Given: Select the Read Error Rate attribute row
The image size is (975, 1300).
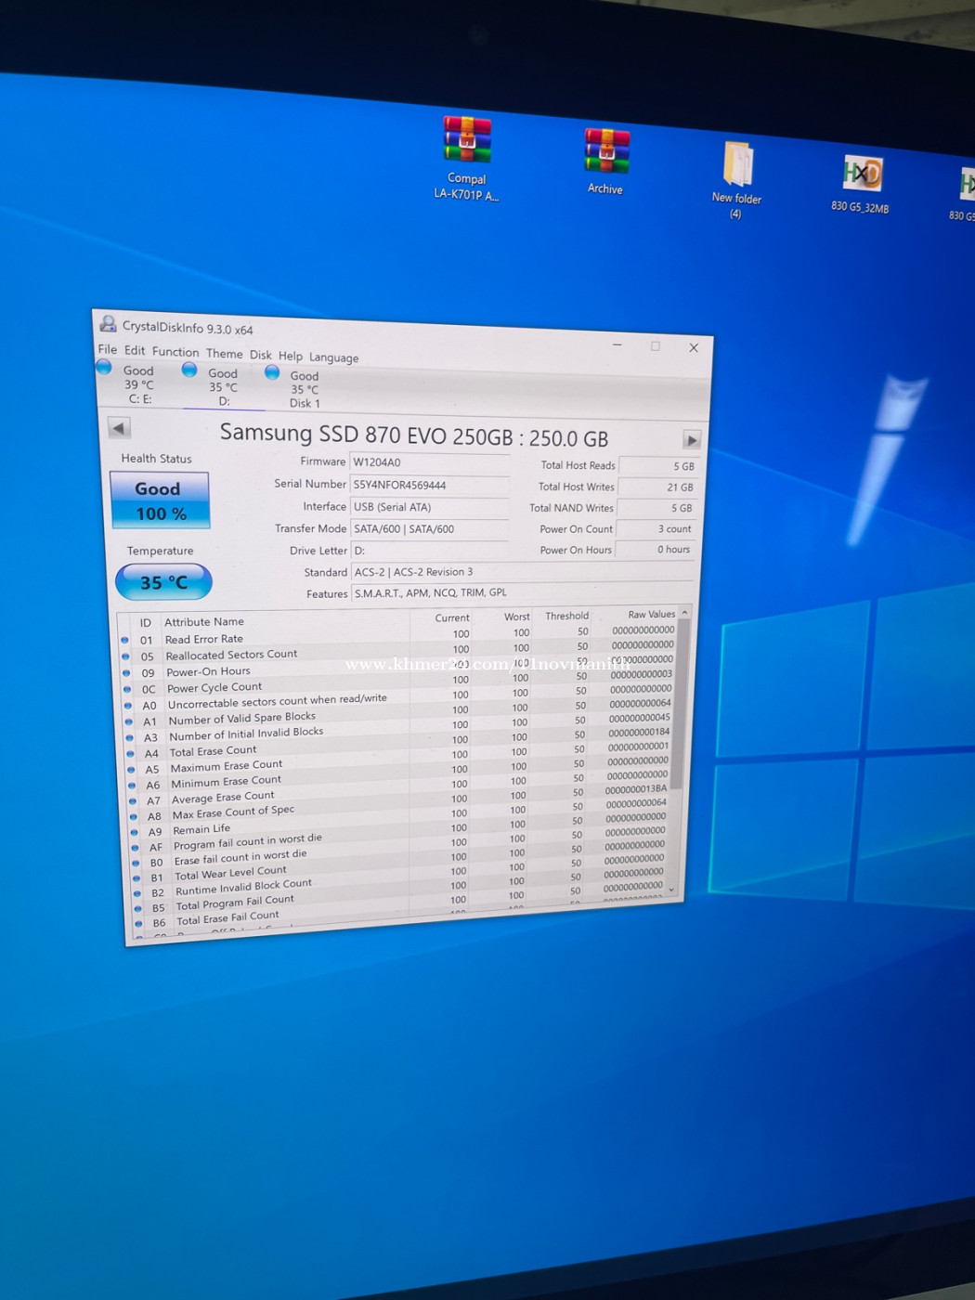Looking at the screenshot, I should (x=398, y=635).
